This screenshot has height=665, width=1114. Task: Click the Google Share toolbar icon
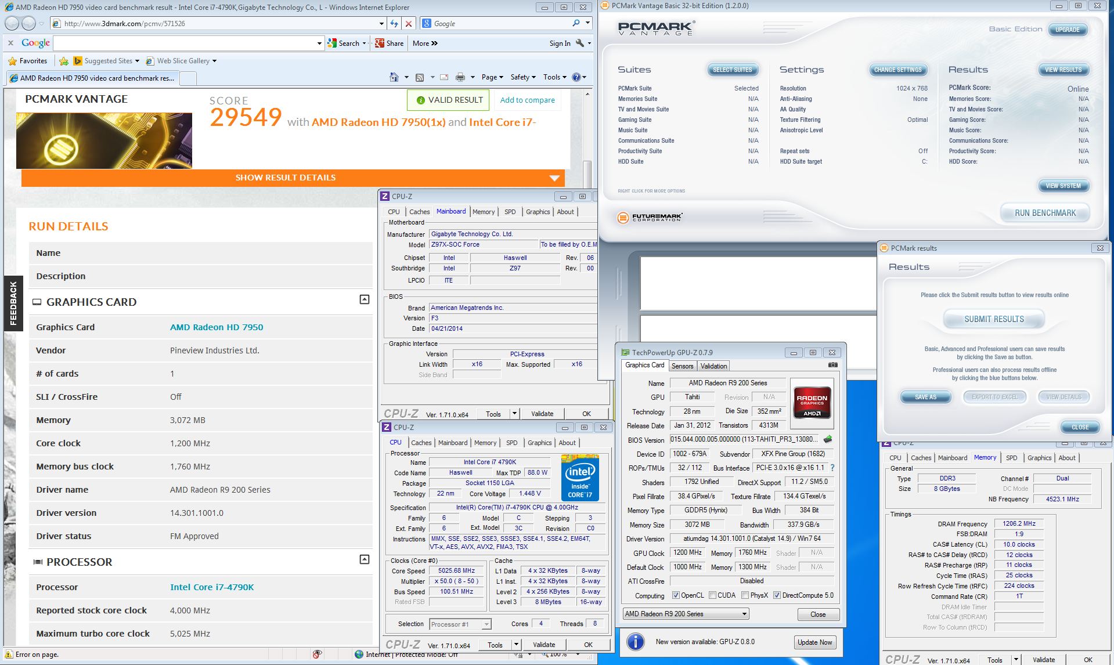point(389,43)
